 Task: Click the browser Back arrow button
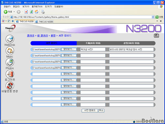click(6, 12)
